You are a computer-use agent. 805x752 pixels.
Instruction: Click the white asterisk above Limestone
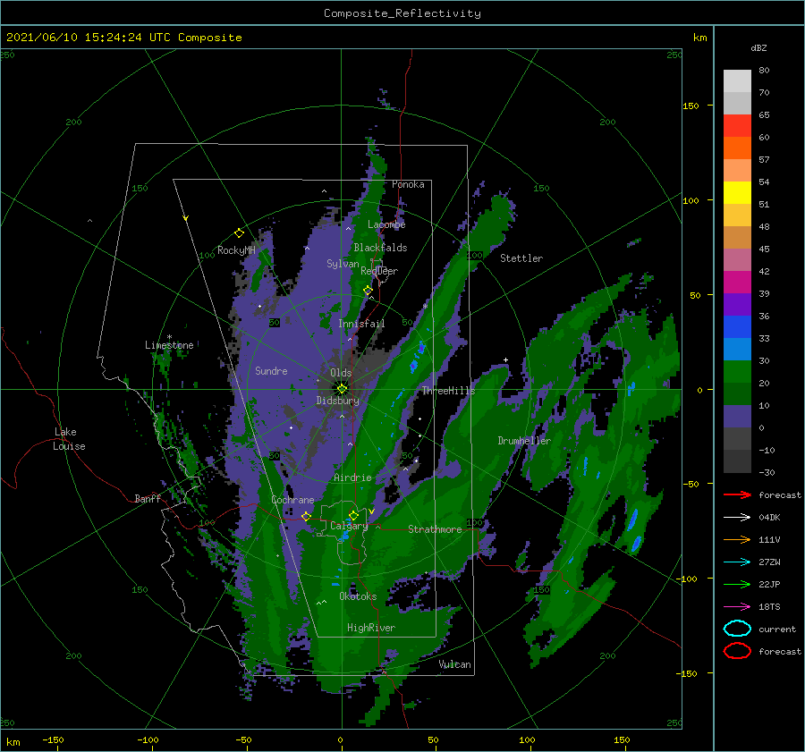169,337
